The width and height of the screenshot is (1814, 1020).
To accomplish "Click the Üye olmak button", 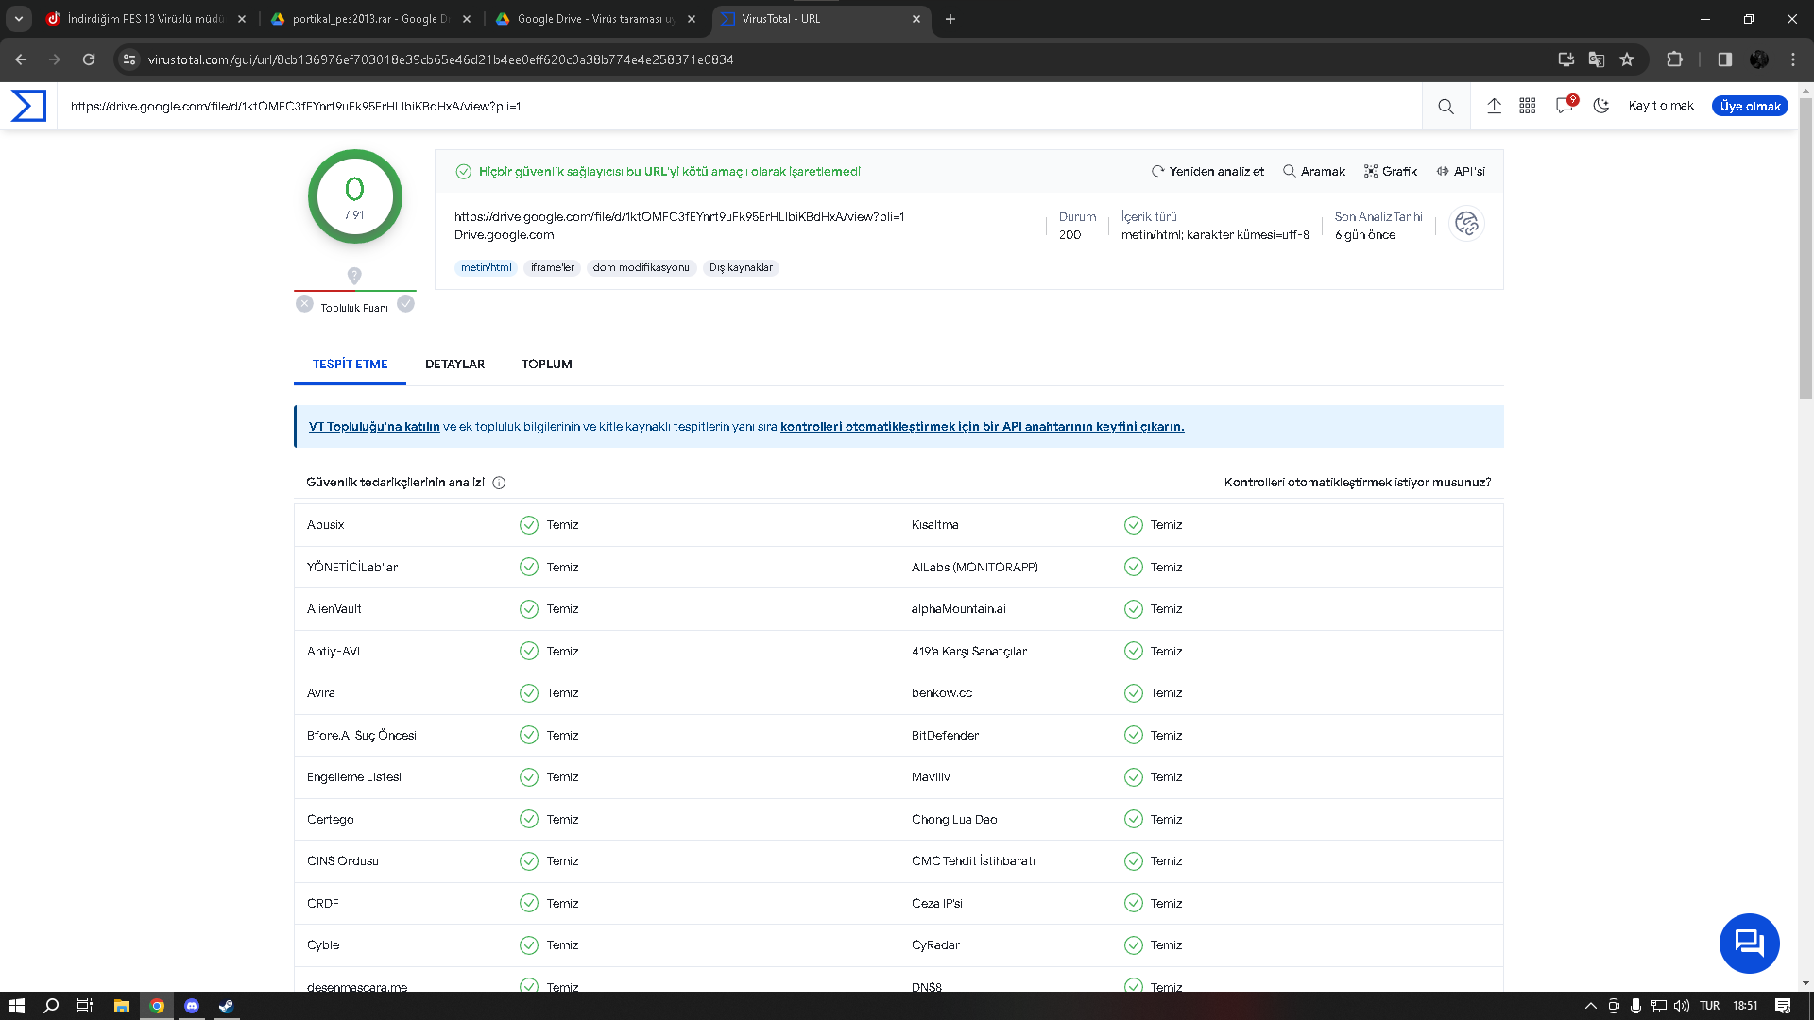I will pyautogui.click(x=1750, y=106).
